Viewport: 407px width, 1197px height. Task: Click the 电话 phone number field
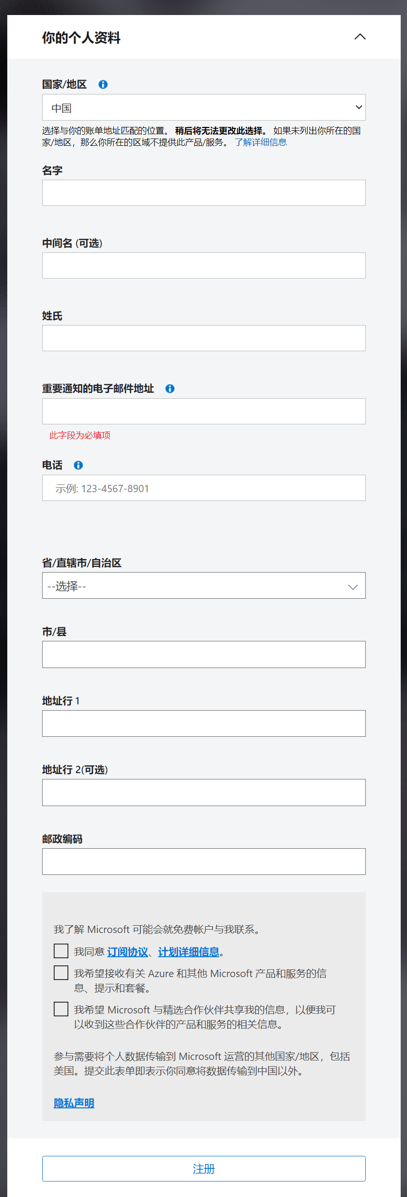tap(203, 488)
